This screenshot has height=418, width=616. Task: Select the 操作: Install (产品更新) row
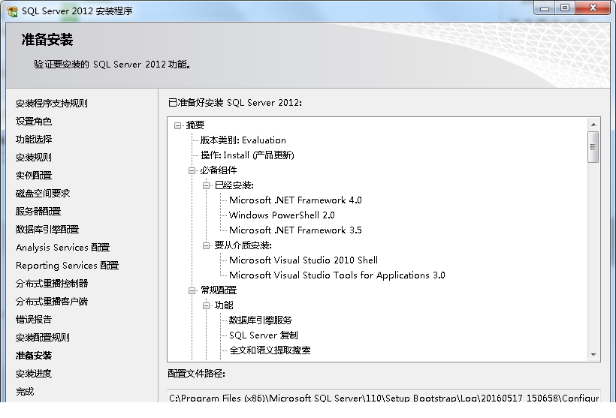point(247,155)
